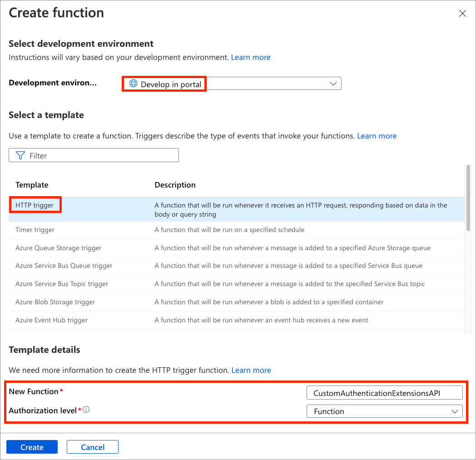Click the filter funnel icon
476x460 pixels.
coord(20,155)
